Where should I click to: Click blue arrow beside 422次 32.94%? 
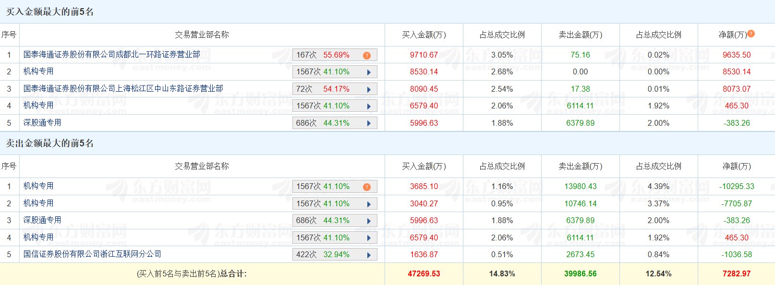pos(369,255)
